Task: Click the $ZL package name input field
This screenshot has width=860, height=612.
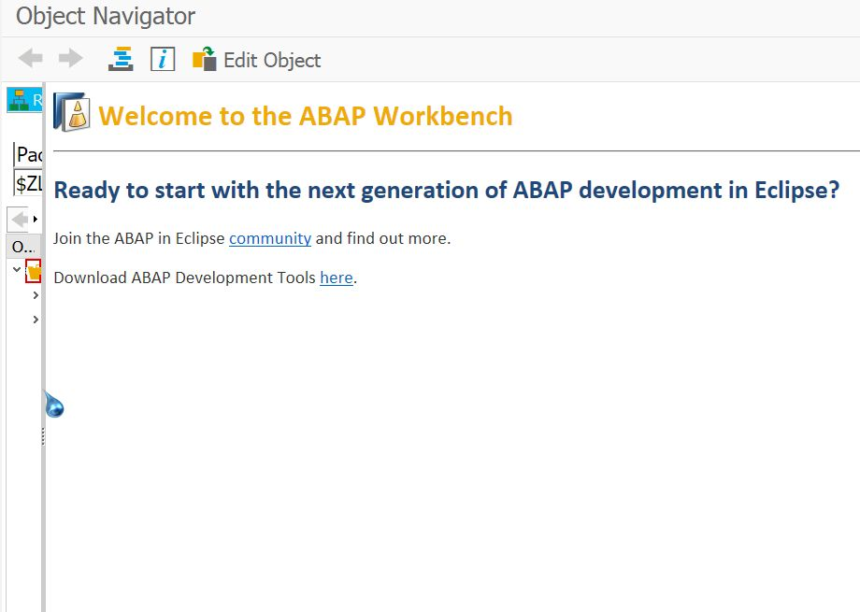Action: click(x=29, y=183)
